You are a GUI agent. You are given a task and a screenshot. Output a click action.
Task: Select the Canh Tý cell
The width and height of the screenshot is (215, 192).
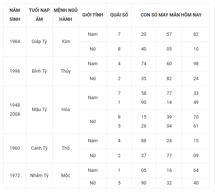[39, 148]
